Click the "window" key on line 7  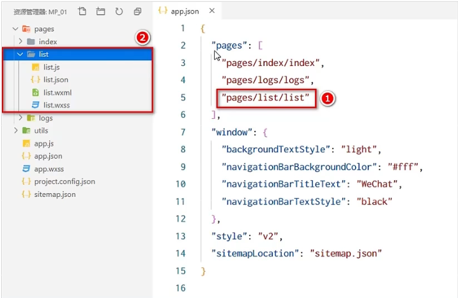pos(232,132)
